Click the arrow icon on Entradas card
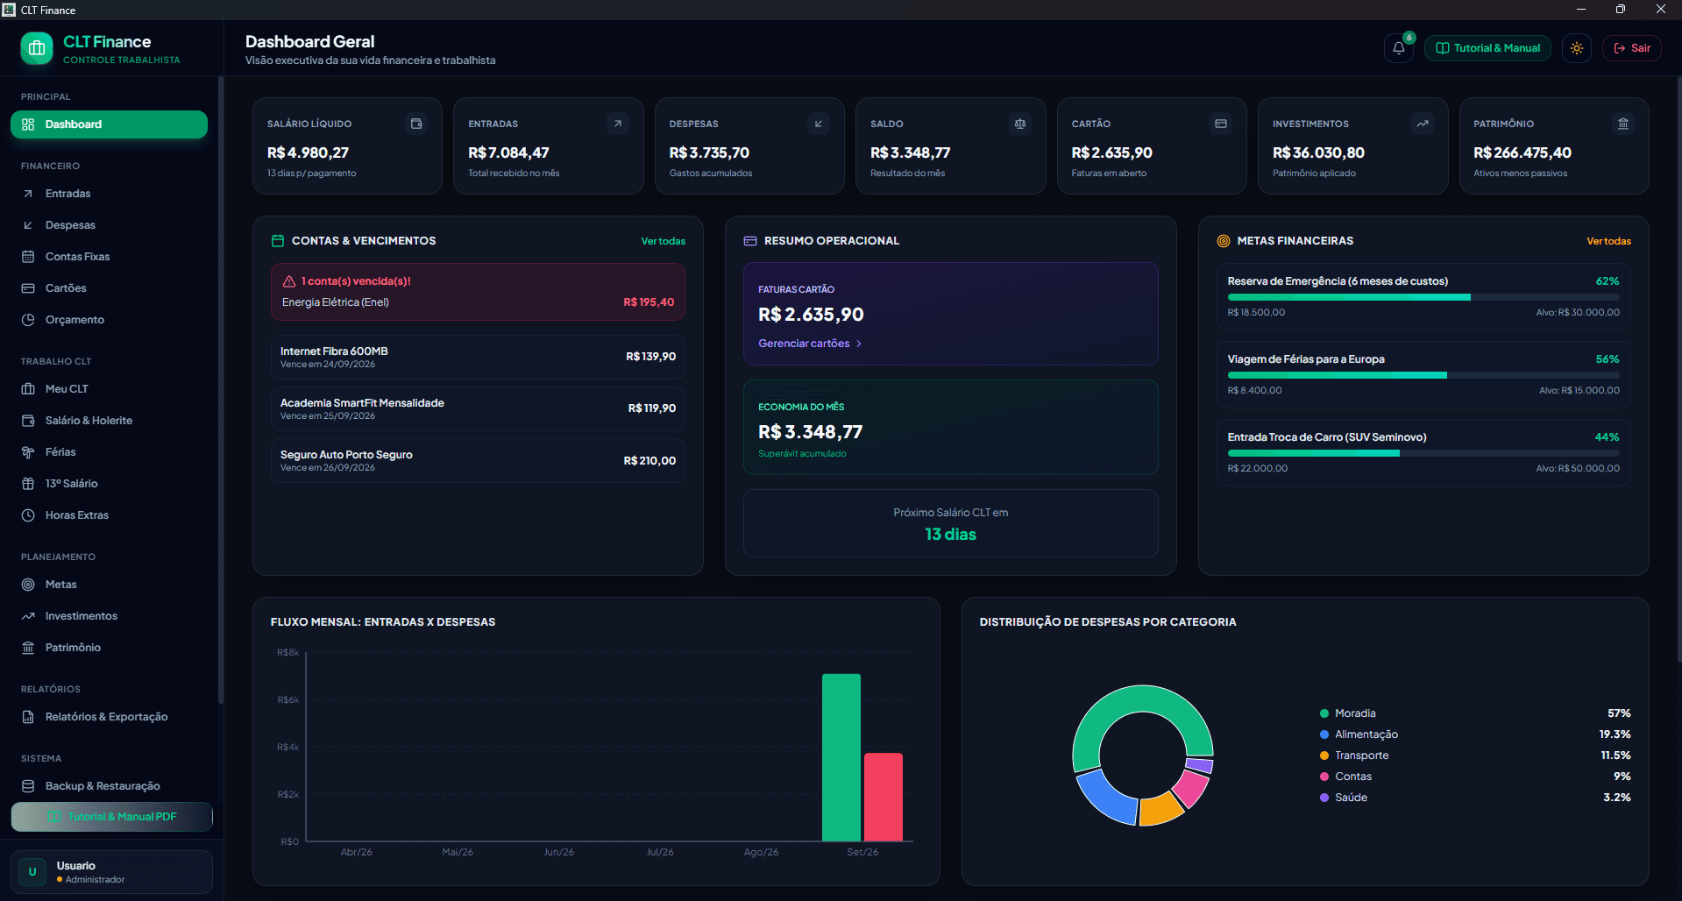Viewport: 1682px width, 901px height. pos(618,124)
